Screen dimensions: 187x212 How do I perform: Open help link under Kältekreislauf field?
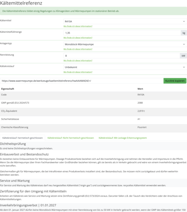tap(78, 72)
